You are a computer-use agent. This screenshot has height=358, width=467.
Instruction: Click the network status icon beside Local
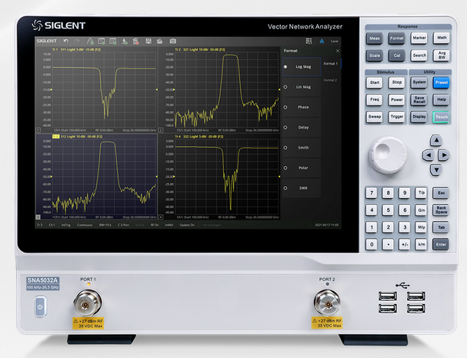tap(322, 40)
